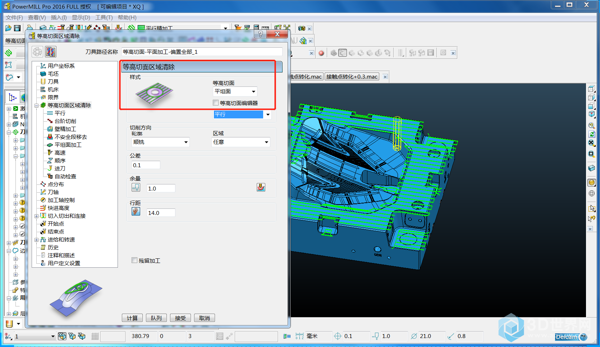The height and width of the screenshot is (347, 600).
Task: Open the 显示(D) menu
Action: pos(81,18)
